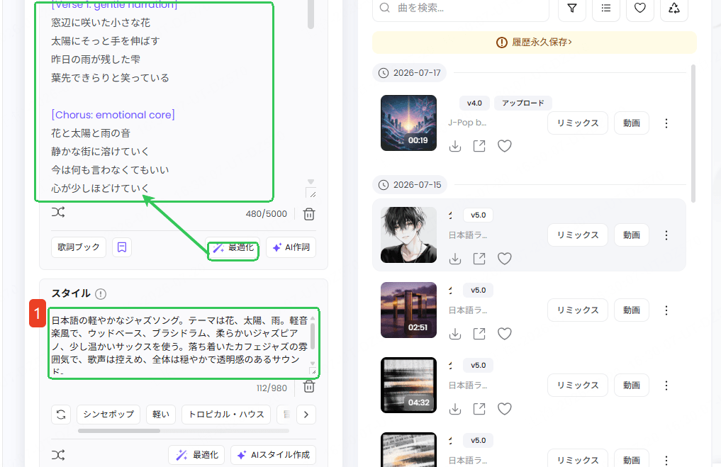Share the 04:32 track
The image size is (721, 467).
479,409
